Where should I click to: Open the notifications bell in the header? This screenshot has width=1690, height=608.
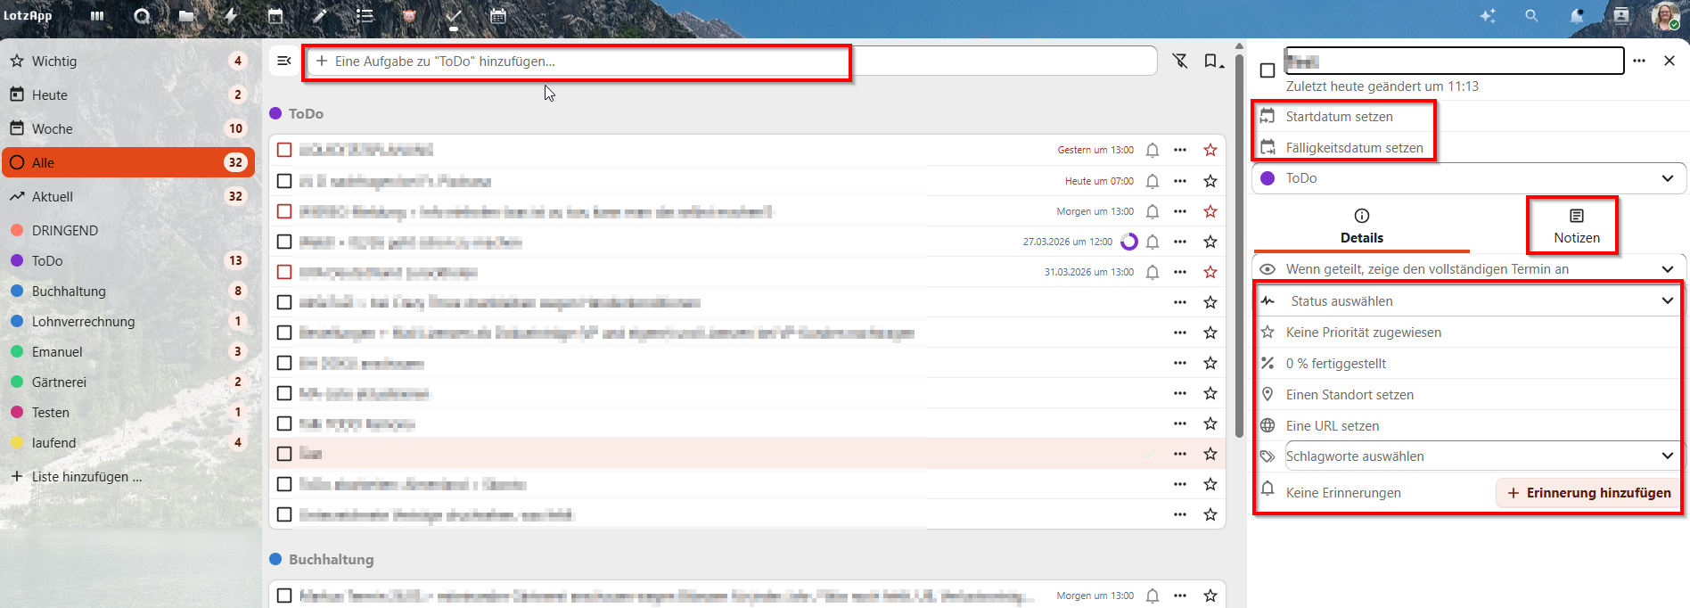pyautogui.click(x=1577, y=16)
